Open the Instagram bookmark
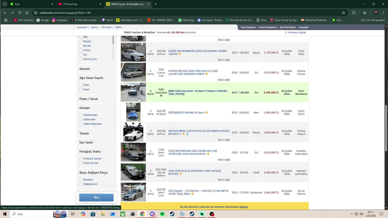This screenshot has width=388, height=218. tap(60, 20)
